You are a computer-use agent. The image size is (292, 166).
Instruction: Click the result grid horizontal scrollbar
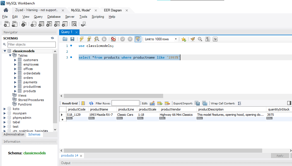[x=163, y=151]
